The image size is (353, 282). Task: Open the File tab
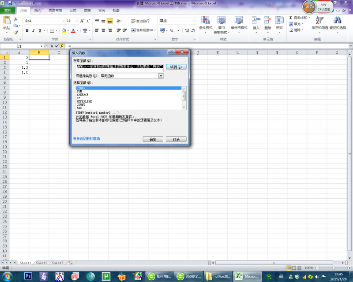click(x=8, y=10)
